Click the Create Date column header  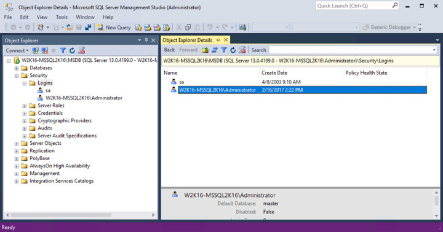(x=301, y=72)
